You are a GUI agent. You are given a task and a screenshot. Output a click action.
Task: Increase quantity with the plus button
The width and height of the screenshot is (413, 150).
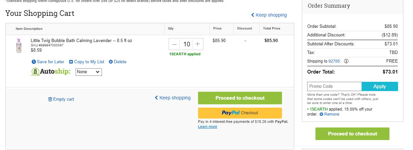[x=198, y=44]
